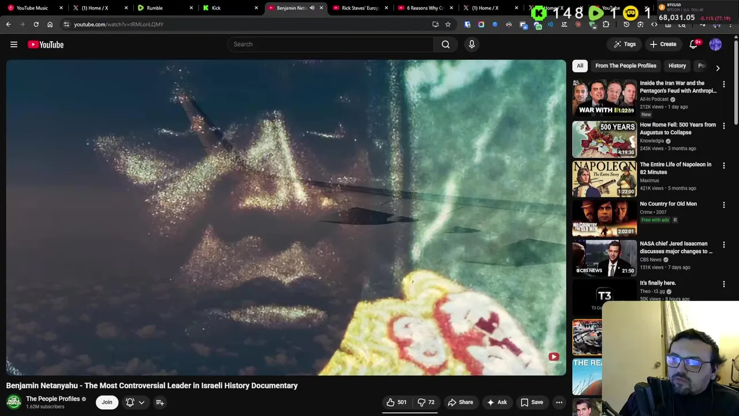Click the channel watermark in the video
The width and height of the screenshot is (739, 416).
point(554,356)
